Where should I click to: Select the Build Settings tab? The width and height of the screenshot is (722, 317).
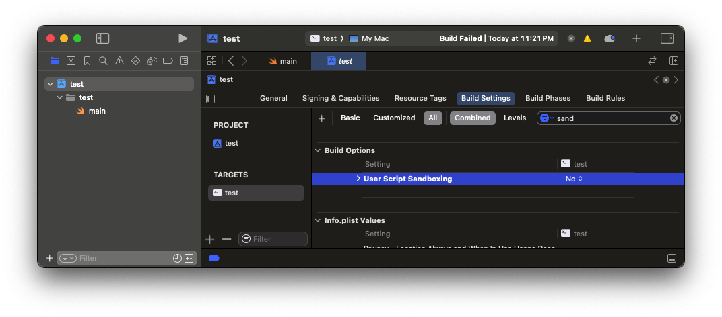coord(486,98)
